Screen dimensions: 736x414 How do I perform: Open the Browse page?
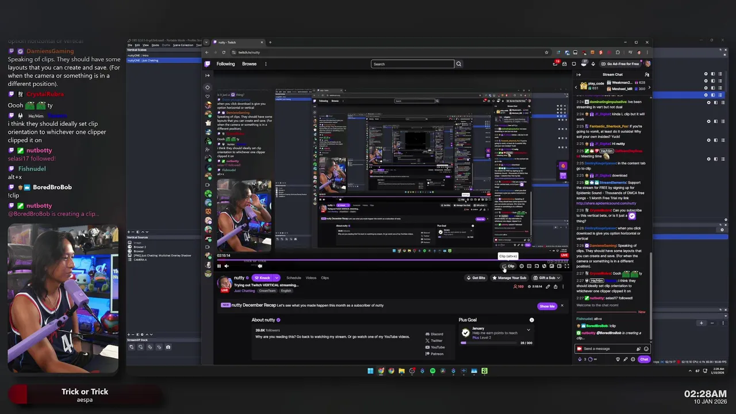click(249, 64)
